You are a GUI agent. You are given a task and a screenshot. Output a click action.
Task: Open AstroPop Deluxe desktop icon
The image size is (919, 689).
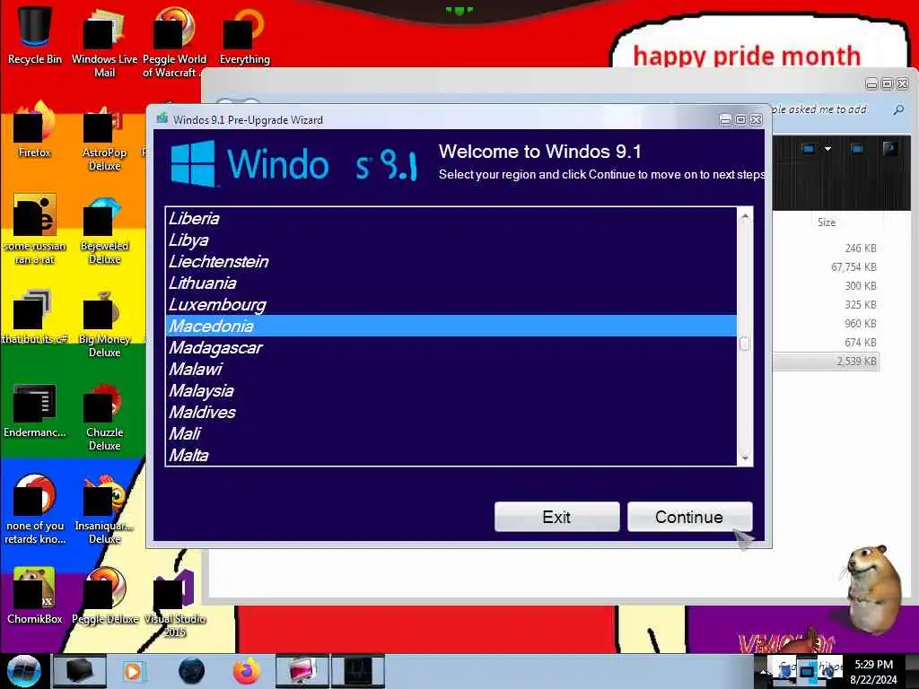104,137
